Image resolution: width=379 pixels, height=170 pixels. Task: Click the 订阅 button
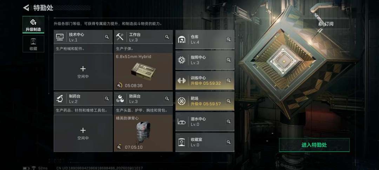pyautogui.click(x=326, y=24)
